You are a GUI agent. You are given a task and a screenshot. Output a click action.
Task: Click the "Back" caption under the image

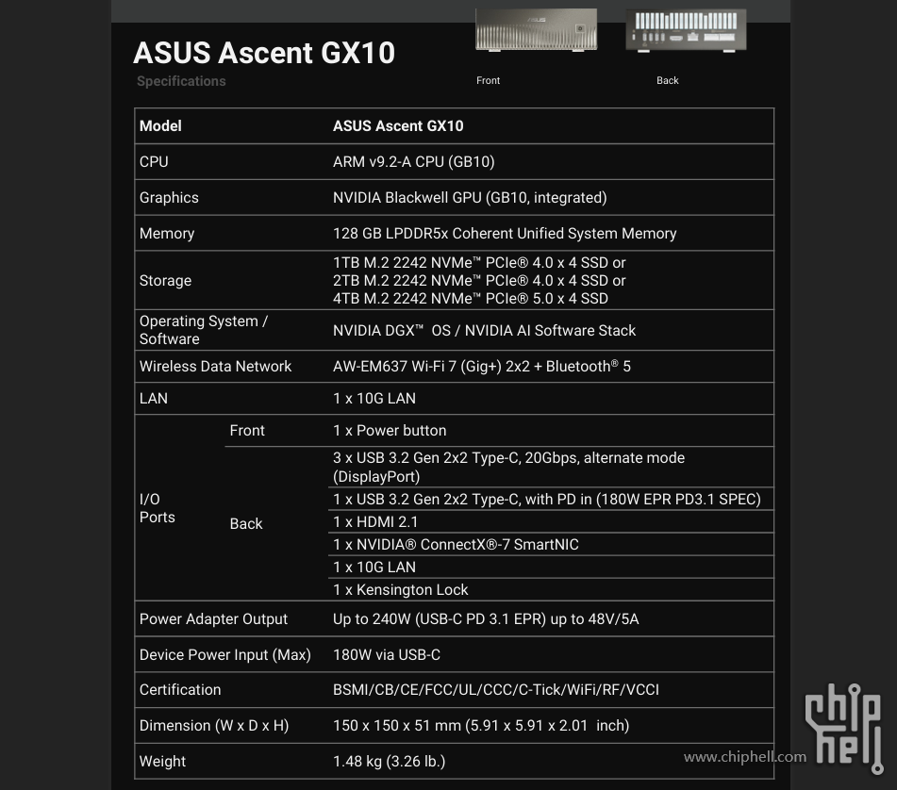pos(668,81)
